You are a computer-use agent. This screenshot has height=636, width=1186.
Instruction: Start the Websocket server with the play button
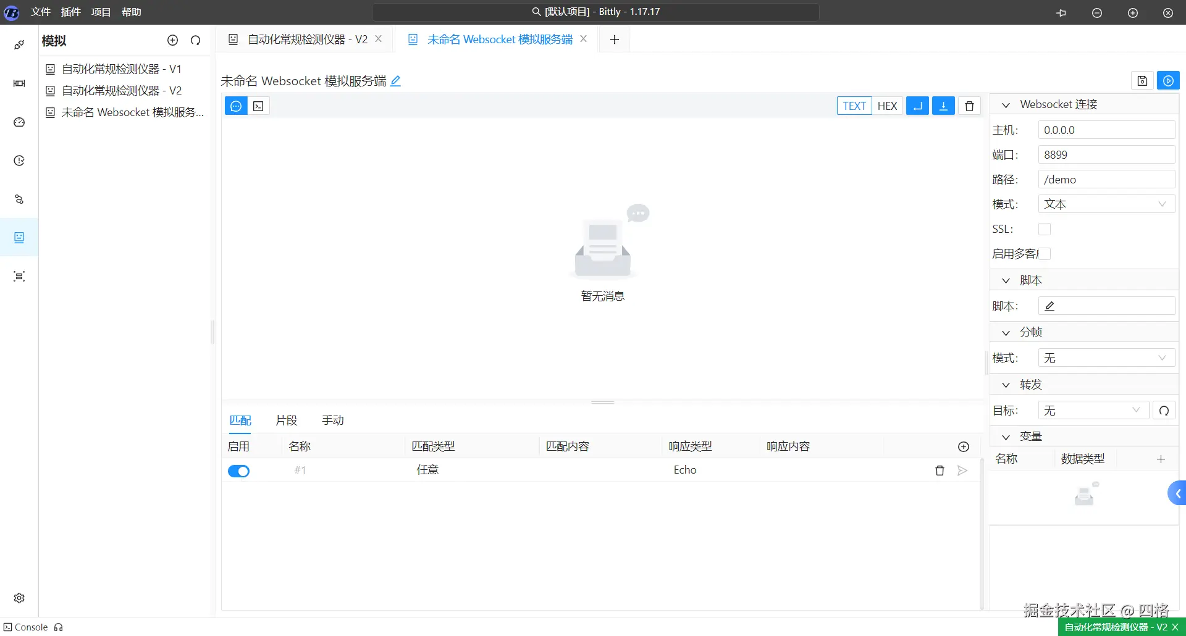[1168, 81]
